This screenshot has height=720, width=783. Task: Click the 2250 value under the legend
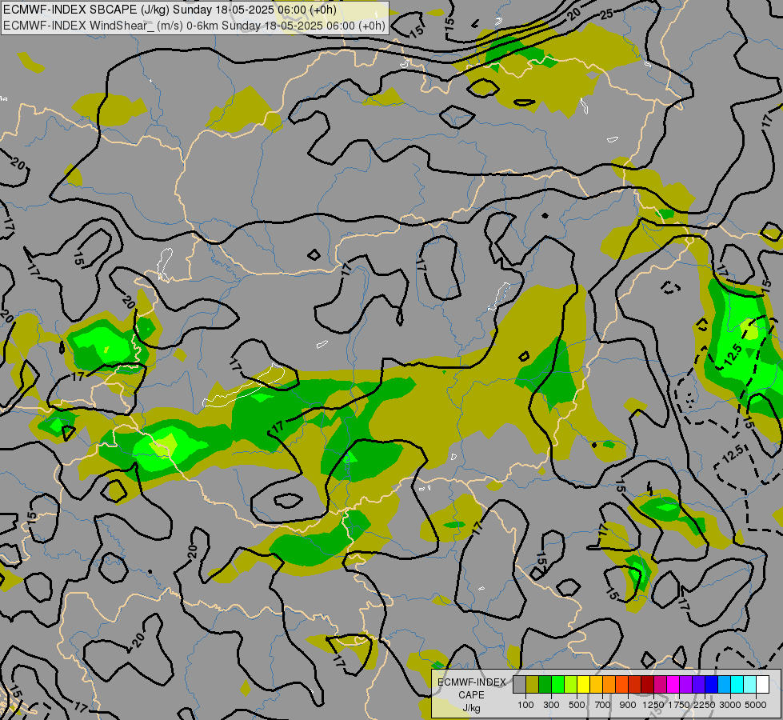pyautogui.click(x=705, y=705)
